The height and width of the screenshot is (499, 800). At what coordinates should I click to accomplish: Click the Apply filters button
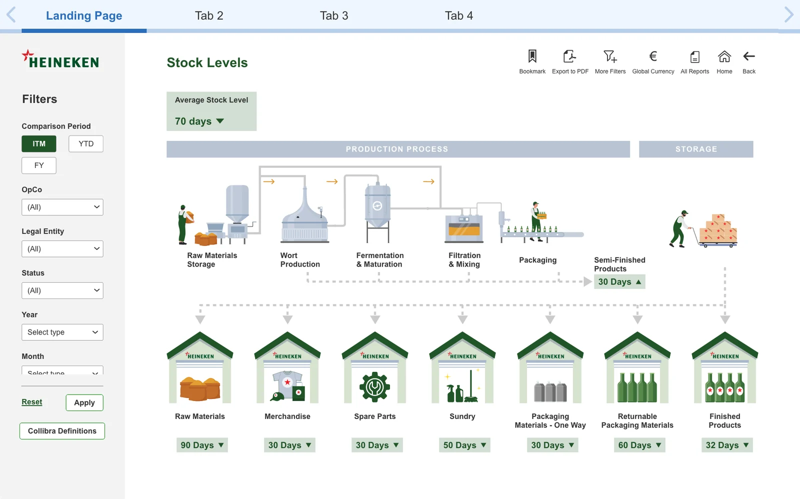pyautogui.click(x=84, y=403)
